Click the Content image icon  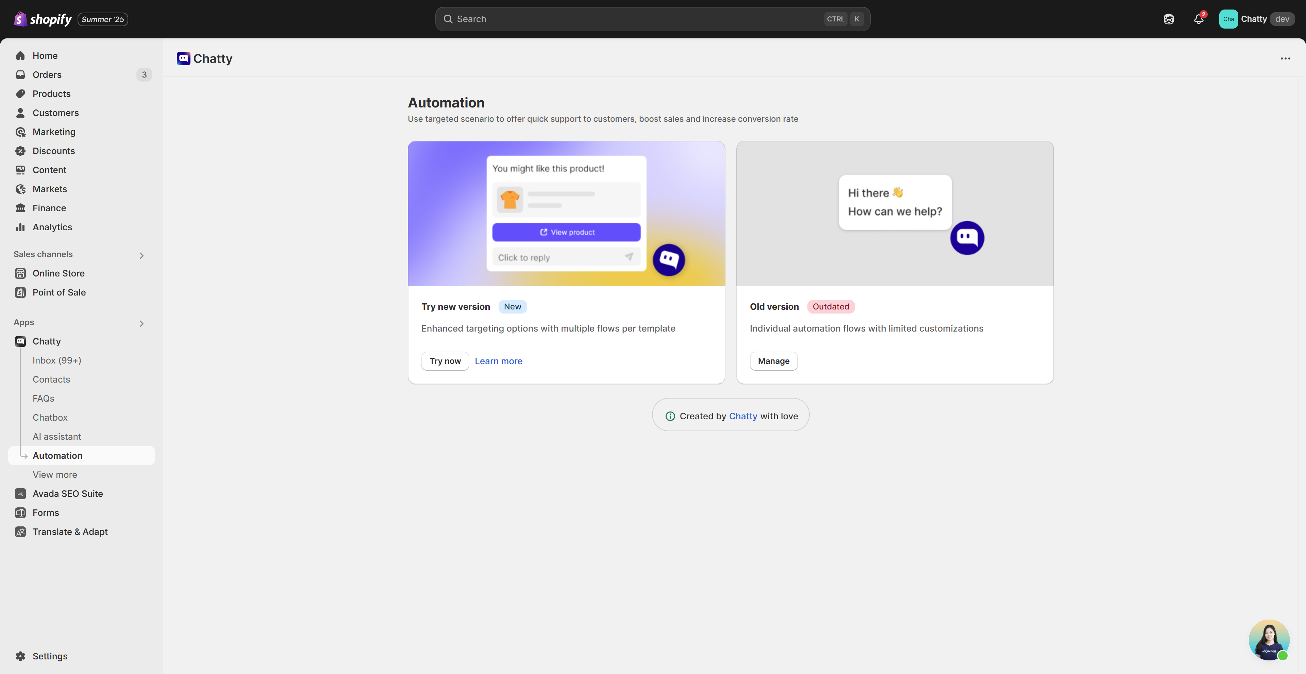[20, 170]
